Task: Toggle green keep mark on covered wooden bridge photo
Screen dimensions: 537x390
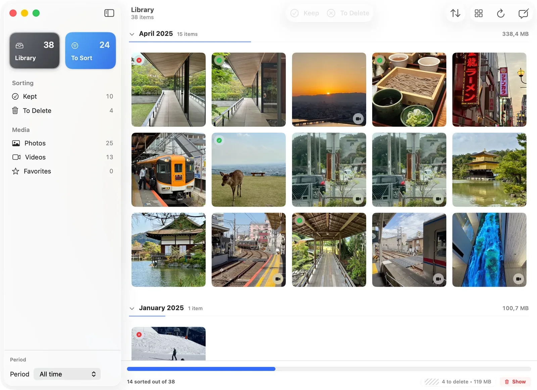Action: pyautogui.click(x=299, y=221)
